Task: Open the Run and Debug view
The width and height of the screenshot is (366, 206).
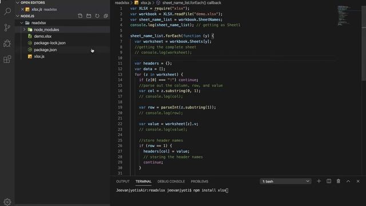Action: pos(7,43)
